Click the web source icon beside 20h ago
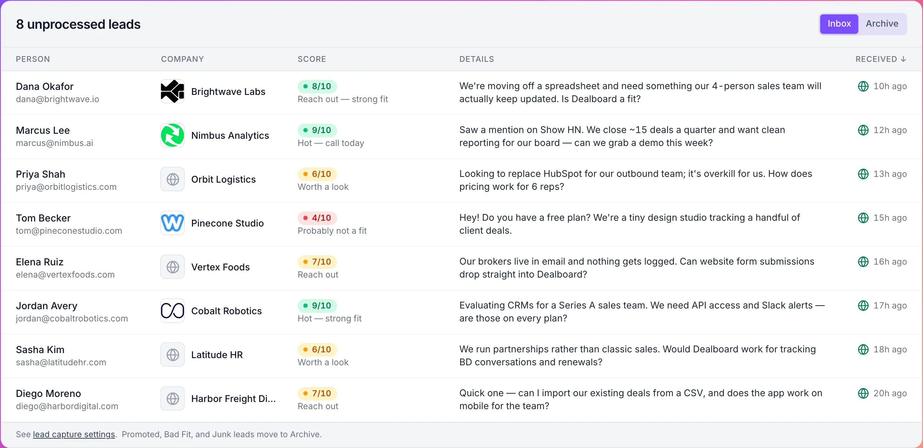923x448 pixels. click(x=863, y=393)
